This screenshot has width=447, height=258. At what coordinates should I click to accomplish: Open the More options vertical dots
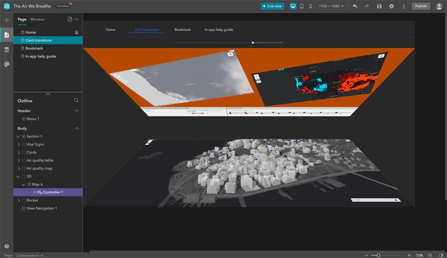(404, 6)
